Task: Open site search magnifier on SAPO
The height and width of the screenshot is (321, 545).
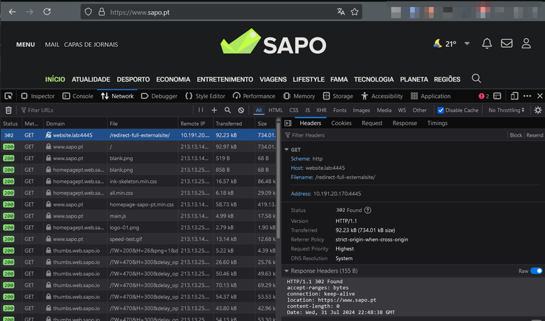Action: pos(476,79)
